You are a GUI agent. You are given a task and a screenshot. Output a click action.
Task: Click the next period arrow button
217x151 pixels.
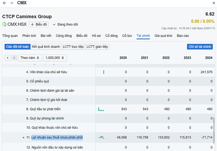pos(14,58)
